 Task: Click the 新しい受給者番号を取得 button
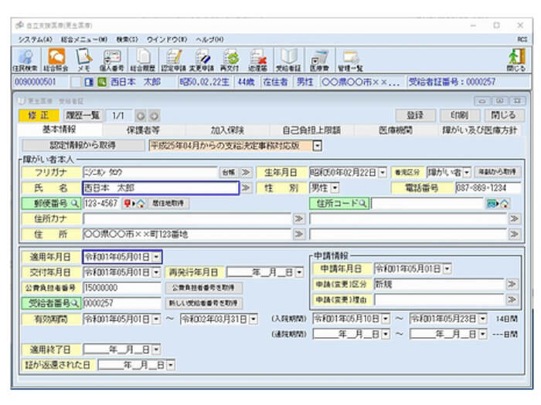[x=203, y=303]
